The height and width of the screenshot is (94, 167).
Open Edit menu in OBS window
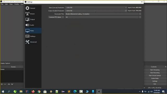(x=6, y=4)
